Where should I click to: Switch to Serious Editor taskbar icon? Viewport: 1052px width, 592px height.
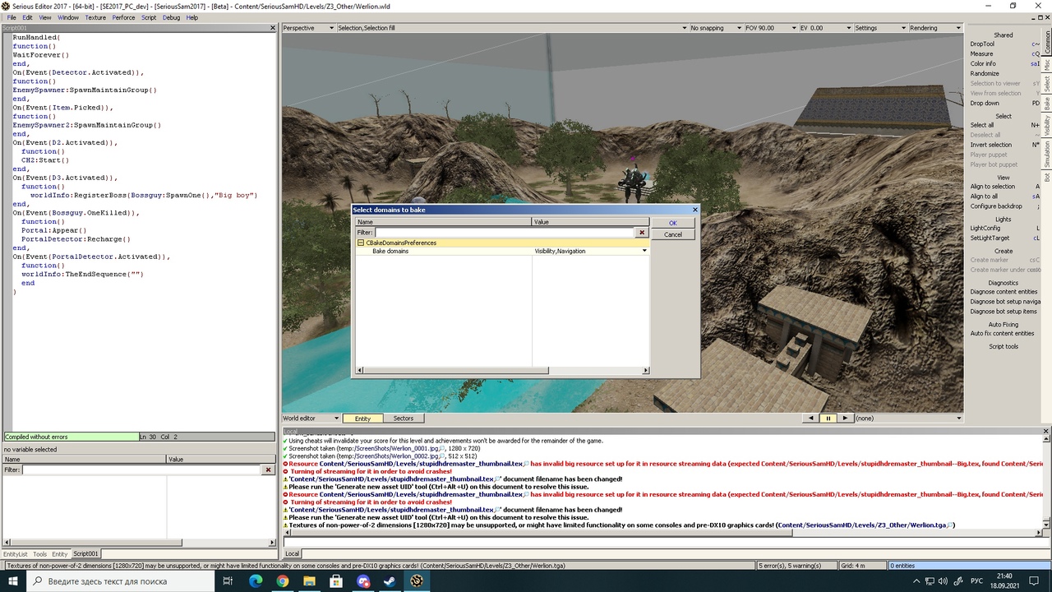(417, 581)
